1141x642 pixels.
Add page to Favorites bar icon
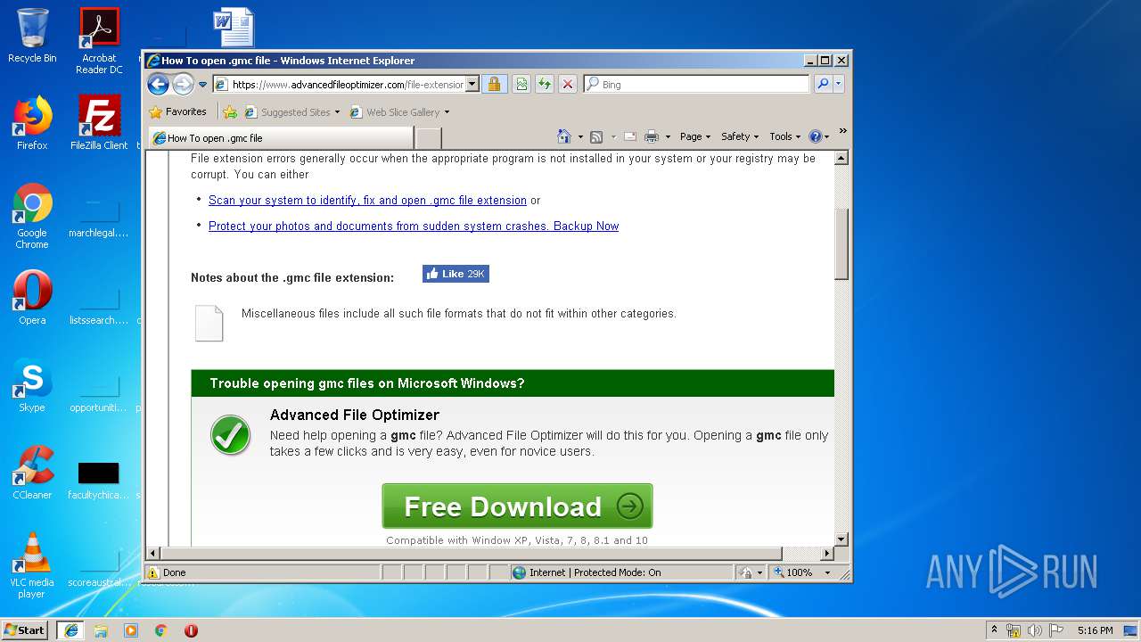pyautogui.click(x=230, y=112)
